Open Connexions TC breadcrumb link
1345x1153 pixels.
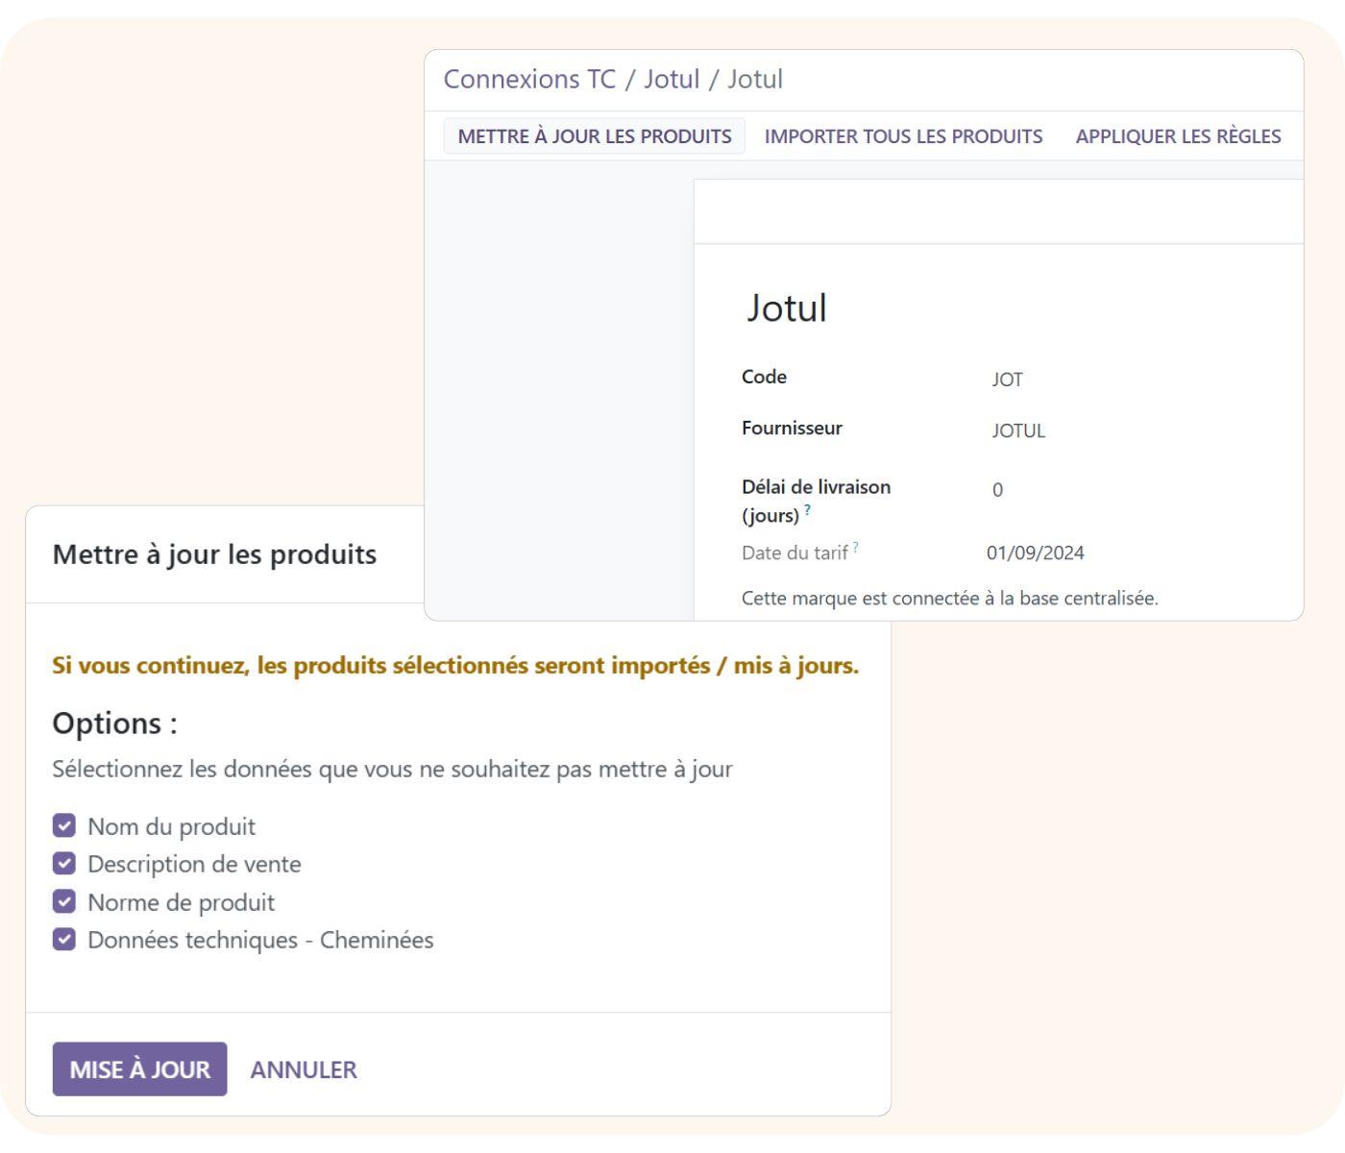[x=529, y=79]
